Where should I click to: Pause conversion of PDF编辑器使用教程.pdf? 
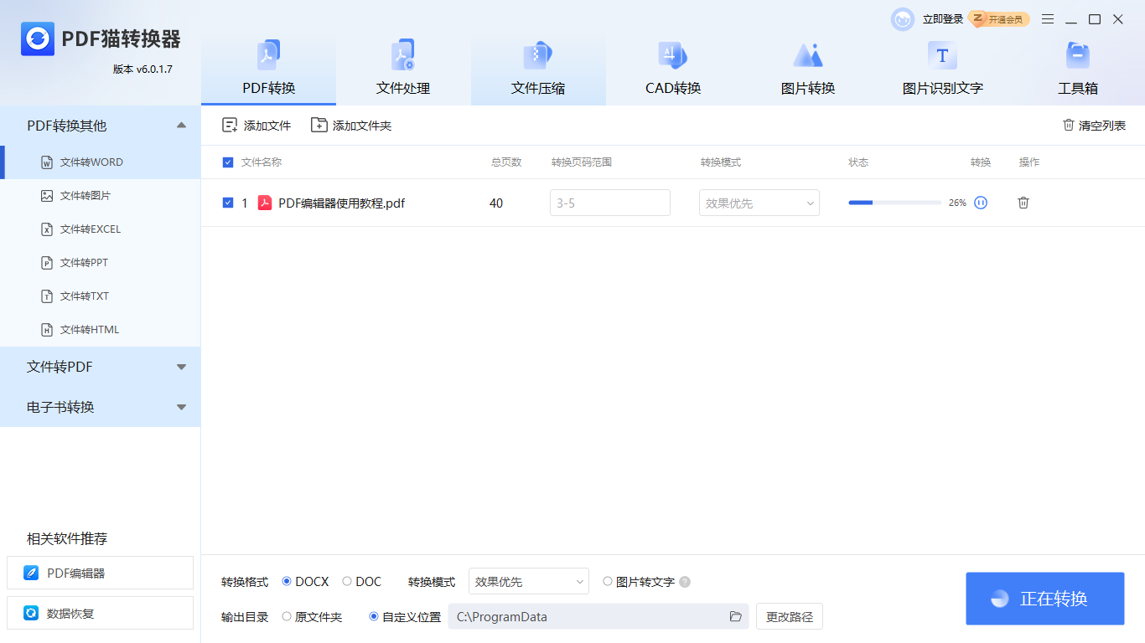coord(981,203)
